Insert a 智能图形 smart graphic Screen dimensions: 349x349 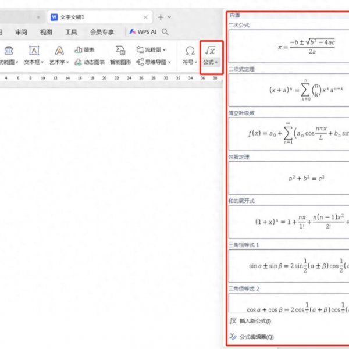120,55
